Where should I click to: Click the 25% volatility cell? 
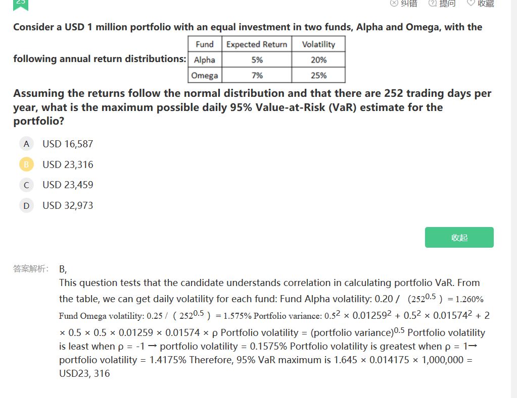pyautogui.click(x=318, y=75)
